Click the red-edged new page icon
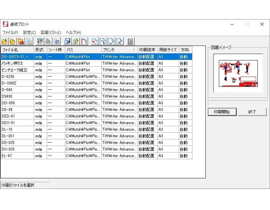Image resolution: width=270 pixels, height=210 pixels. 84,41
